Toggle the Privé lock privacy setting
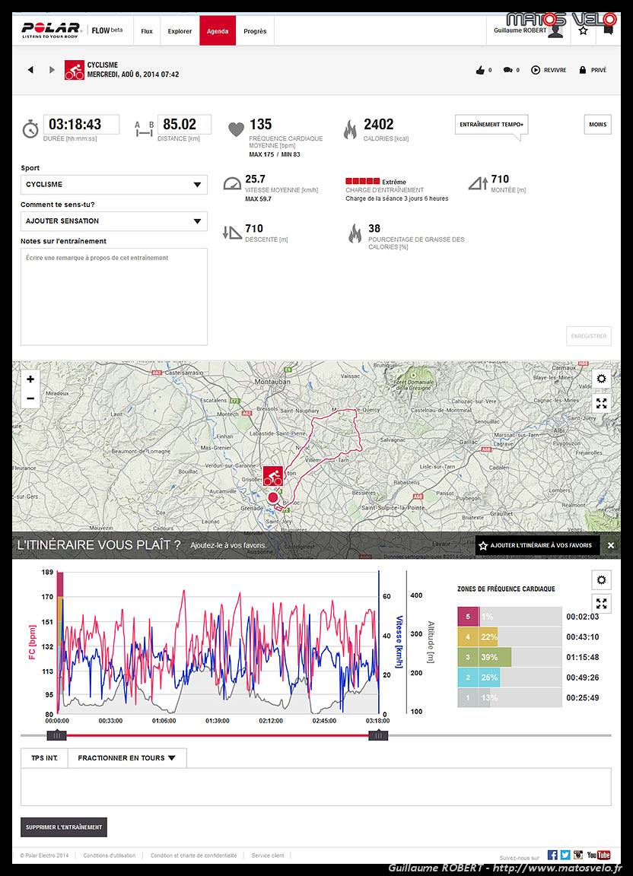The width and height of the screenshot is (633, 876). (x=583, y=70)
